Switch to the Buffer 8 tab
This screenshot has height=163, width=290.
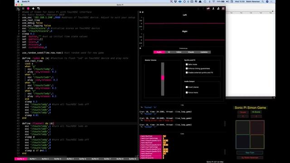click(120, 159)
